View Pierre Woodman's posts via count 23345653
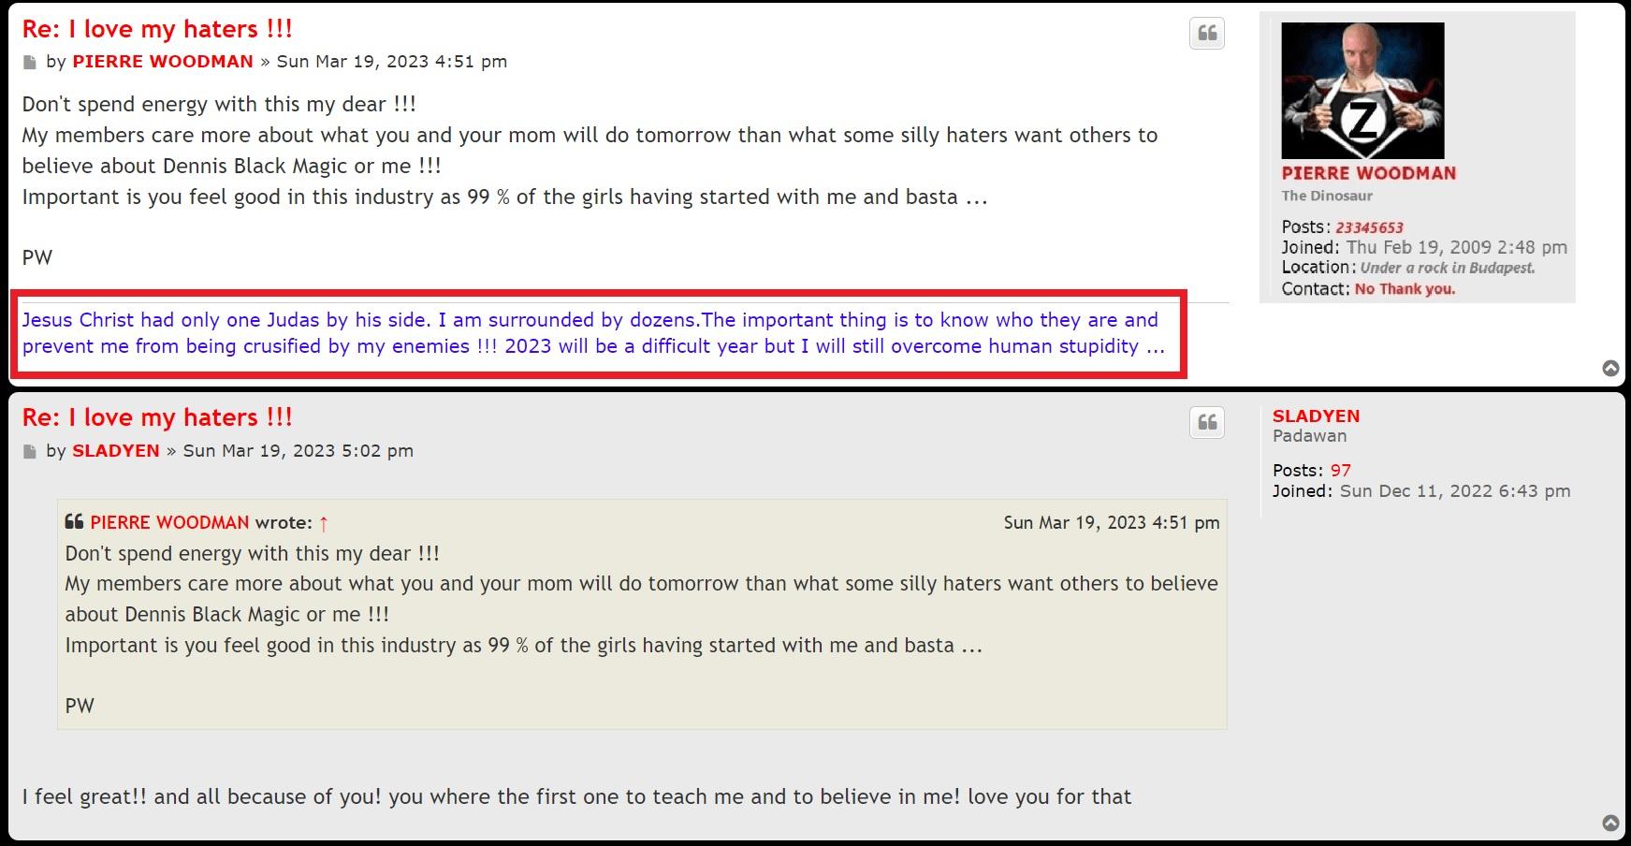Image resolution: width=1631 pixels, height=846 pixels. coord(1369,227)
